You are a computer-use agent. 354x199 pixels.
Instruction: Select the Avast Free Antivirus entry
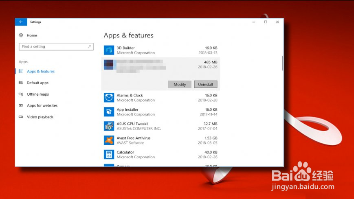[x=134, y=138]
